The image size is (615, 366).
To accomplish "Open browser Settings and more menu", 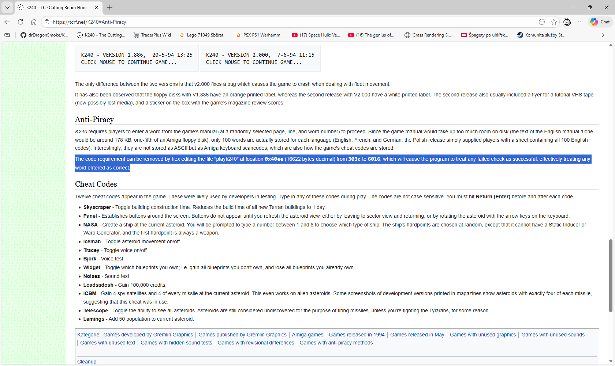I will 580,22.
